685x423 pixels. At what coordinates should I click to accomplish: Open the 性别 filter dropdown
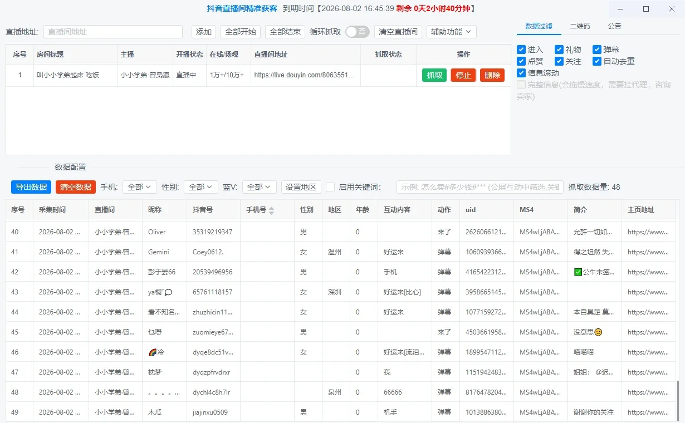click(x=201, y=187)
